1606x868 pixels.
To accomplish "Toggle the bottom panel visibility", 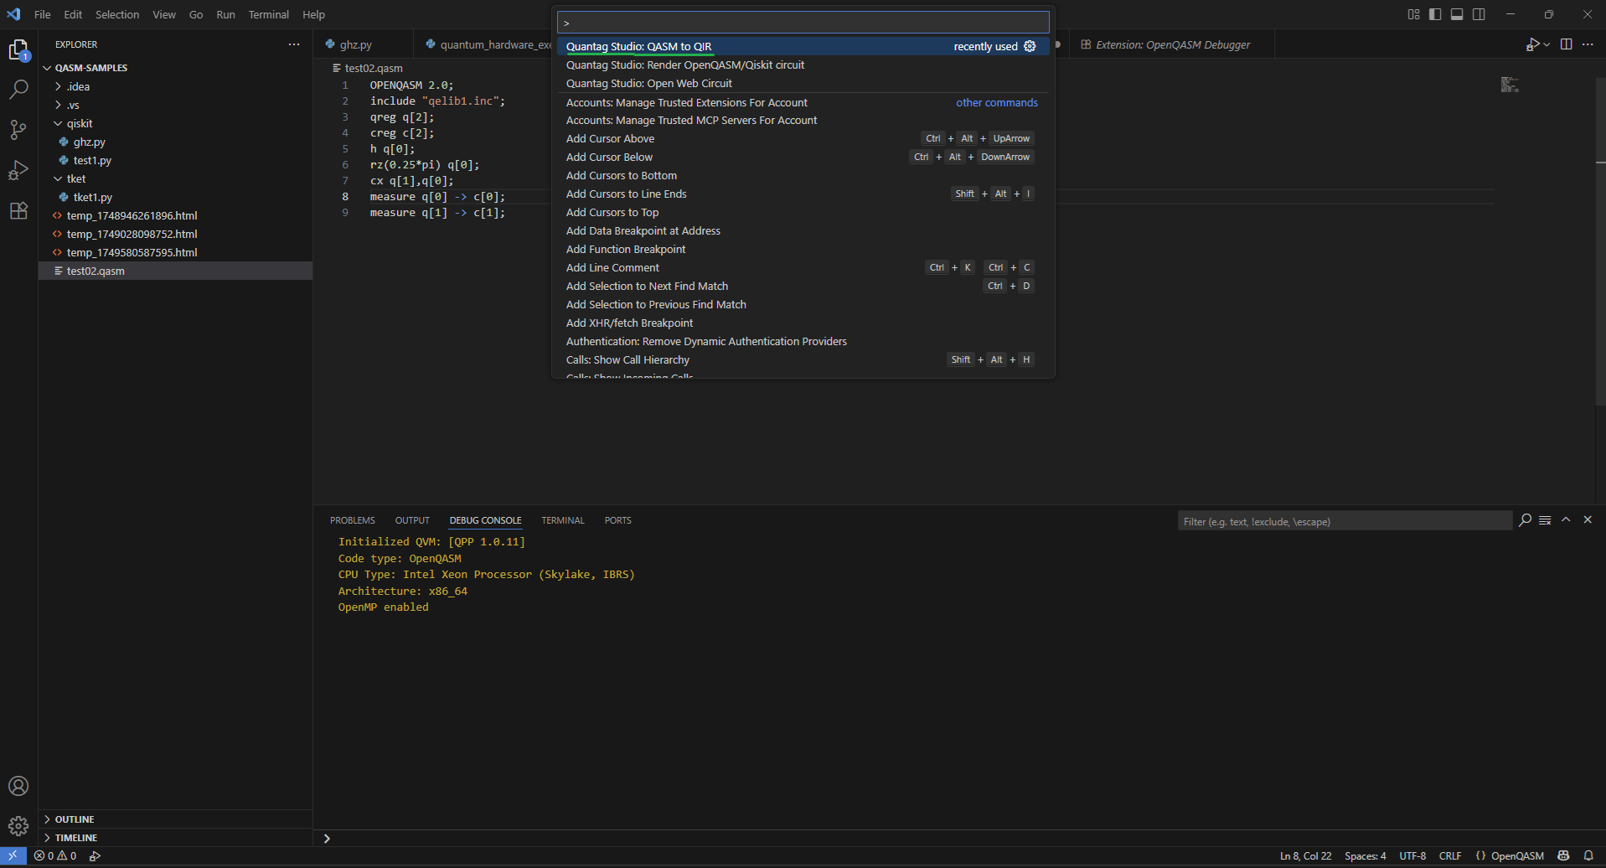I will pyautogui.click(x=1457, y=14).
